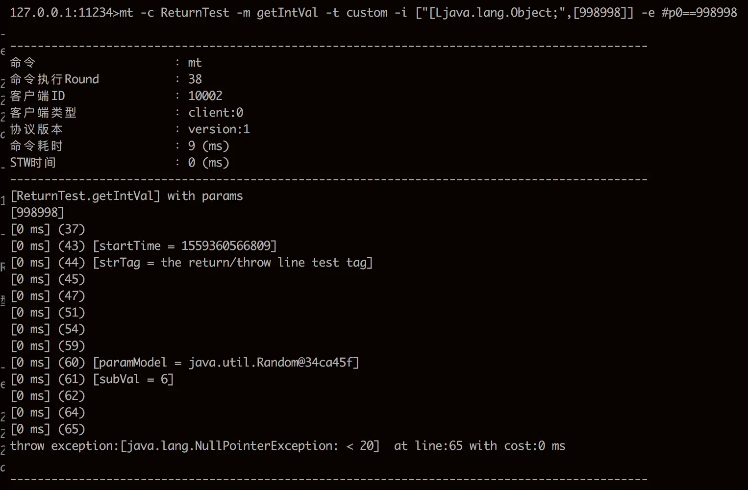
Task: Click the 127.0.0.1:11234 host address
Action: click(x=61, y=13)
